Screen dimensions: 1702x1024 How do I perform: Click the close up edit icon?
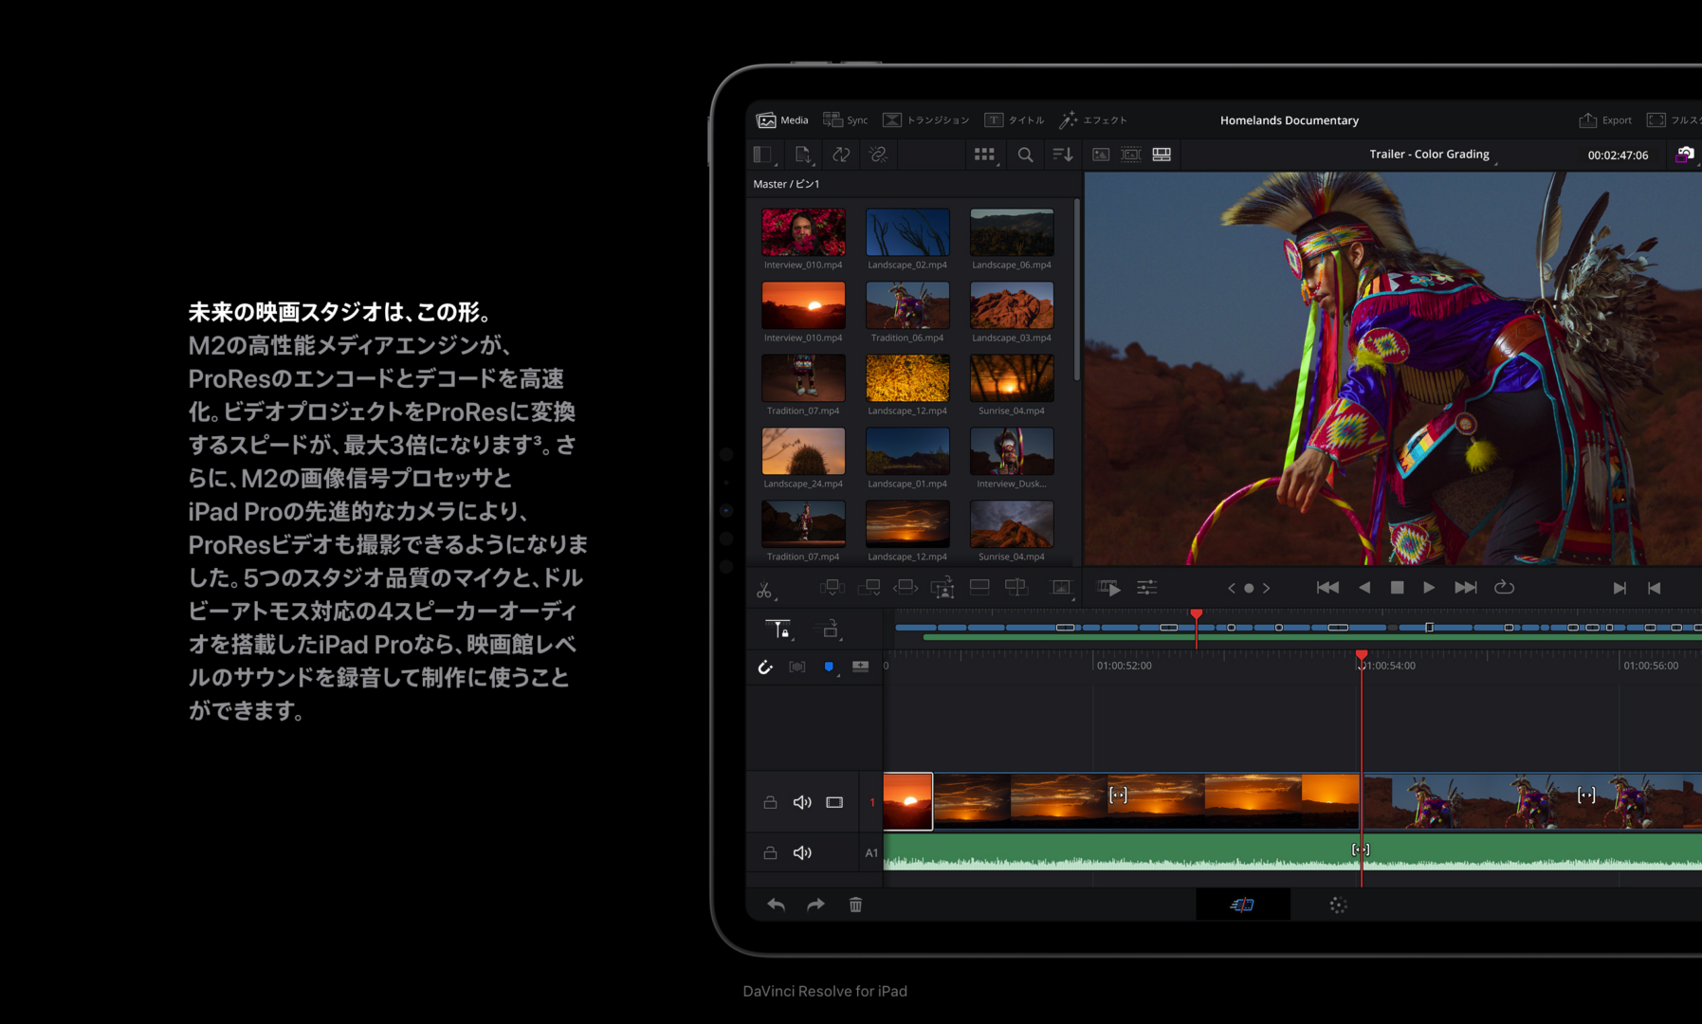tap(943, 589)
